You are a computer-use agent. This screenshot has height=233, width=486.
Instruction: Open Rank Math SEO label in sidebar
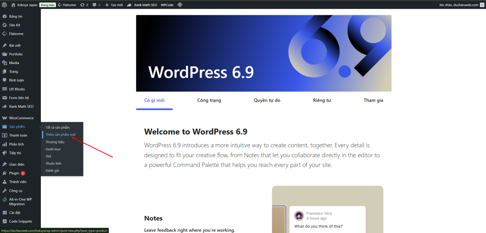(x=21, y=107)
